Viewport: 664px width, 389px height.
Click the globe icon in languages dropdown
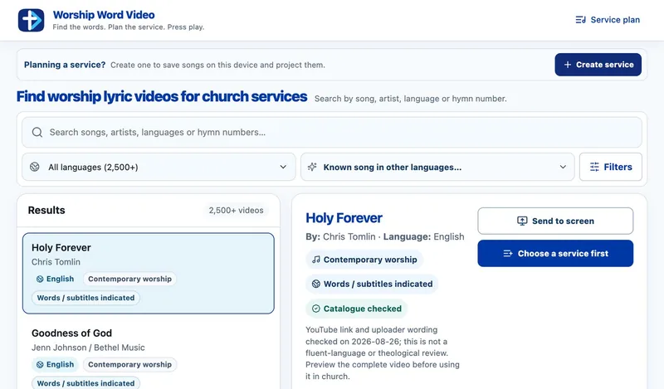point(35,167)
